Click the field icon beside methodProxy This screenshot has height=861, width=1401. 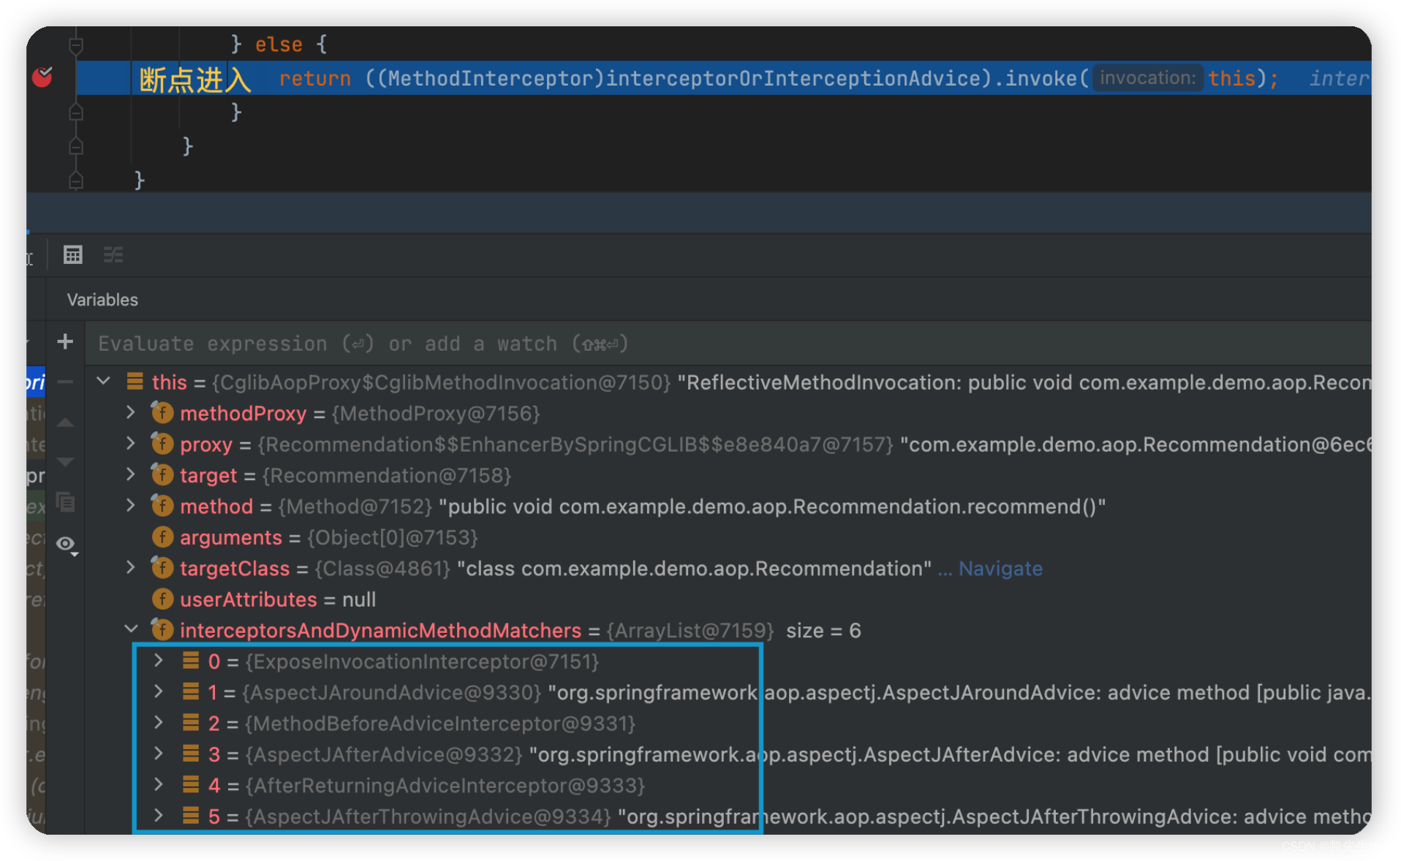coord(162,413)
